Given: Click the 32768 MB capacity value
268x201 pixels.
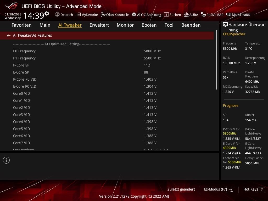Looking at the screenshot, I should [x=253, y=92].
